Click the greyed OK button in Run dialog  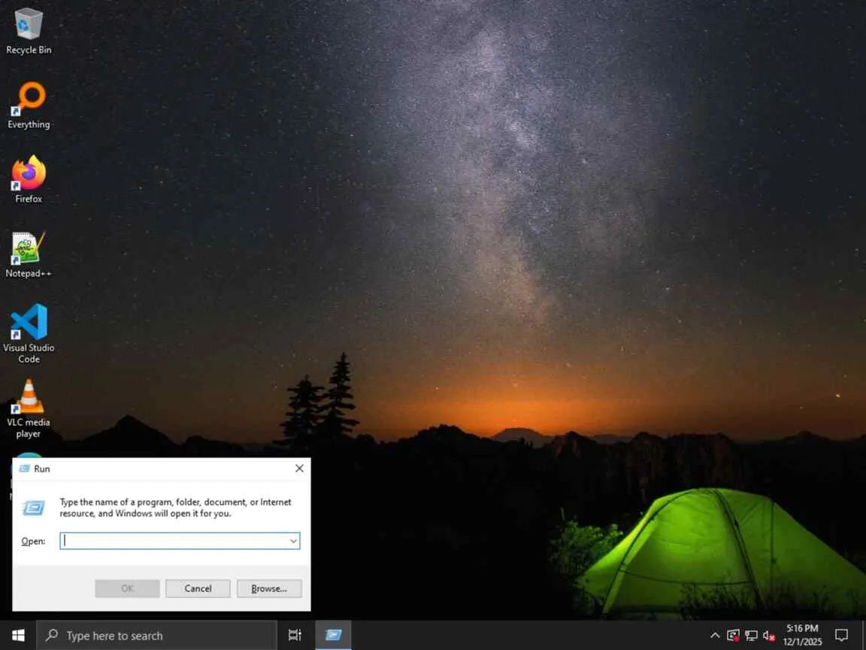point(127,588)
